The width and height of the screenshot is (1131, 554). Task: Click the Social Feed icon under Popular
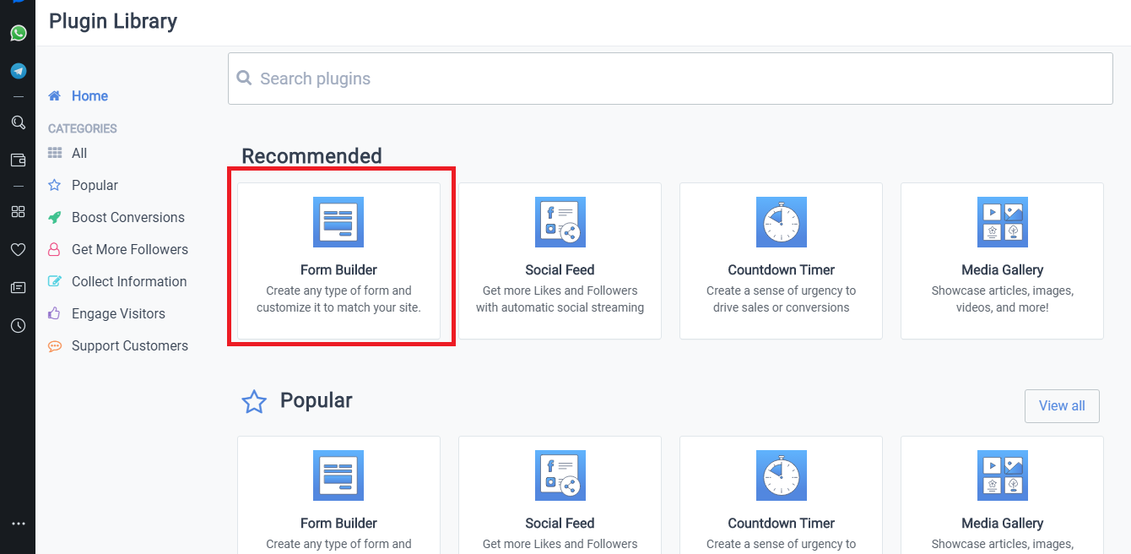[560, 475]
